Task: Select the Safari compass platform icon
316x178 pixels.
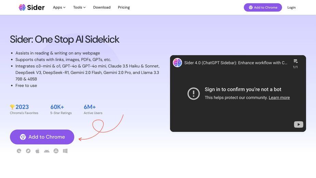Action: point(28,151)
